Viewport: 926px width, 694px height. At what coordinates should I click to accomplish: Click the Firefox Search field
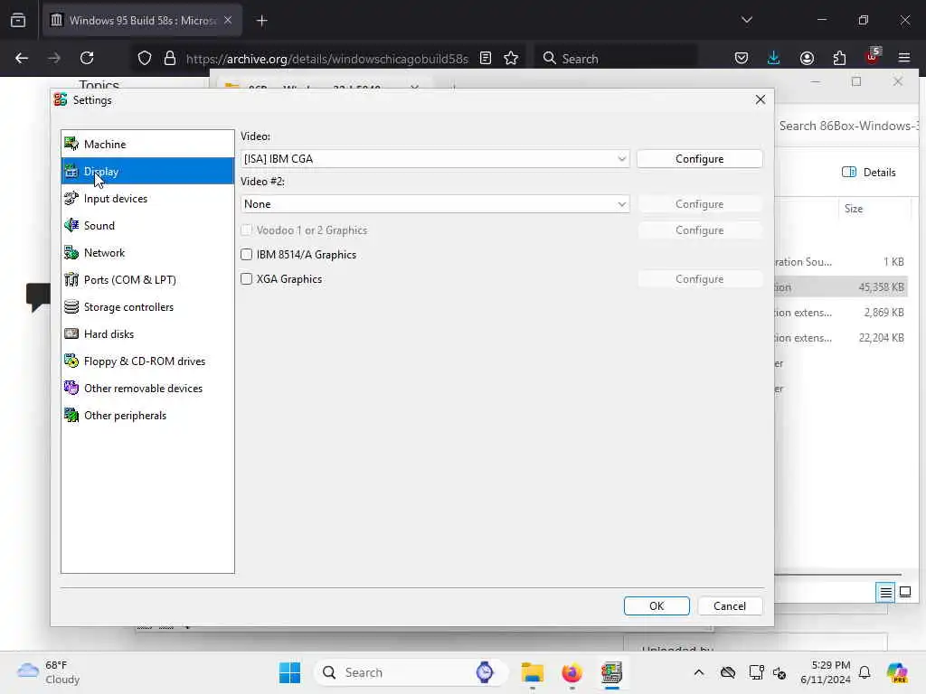(617, 59)
